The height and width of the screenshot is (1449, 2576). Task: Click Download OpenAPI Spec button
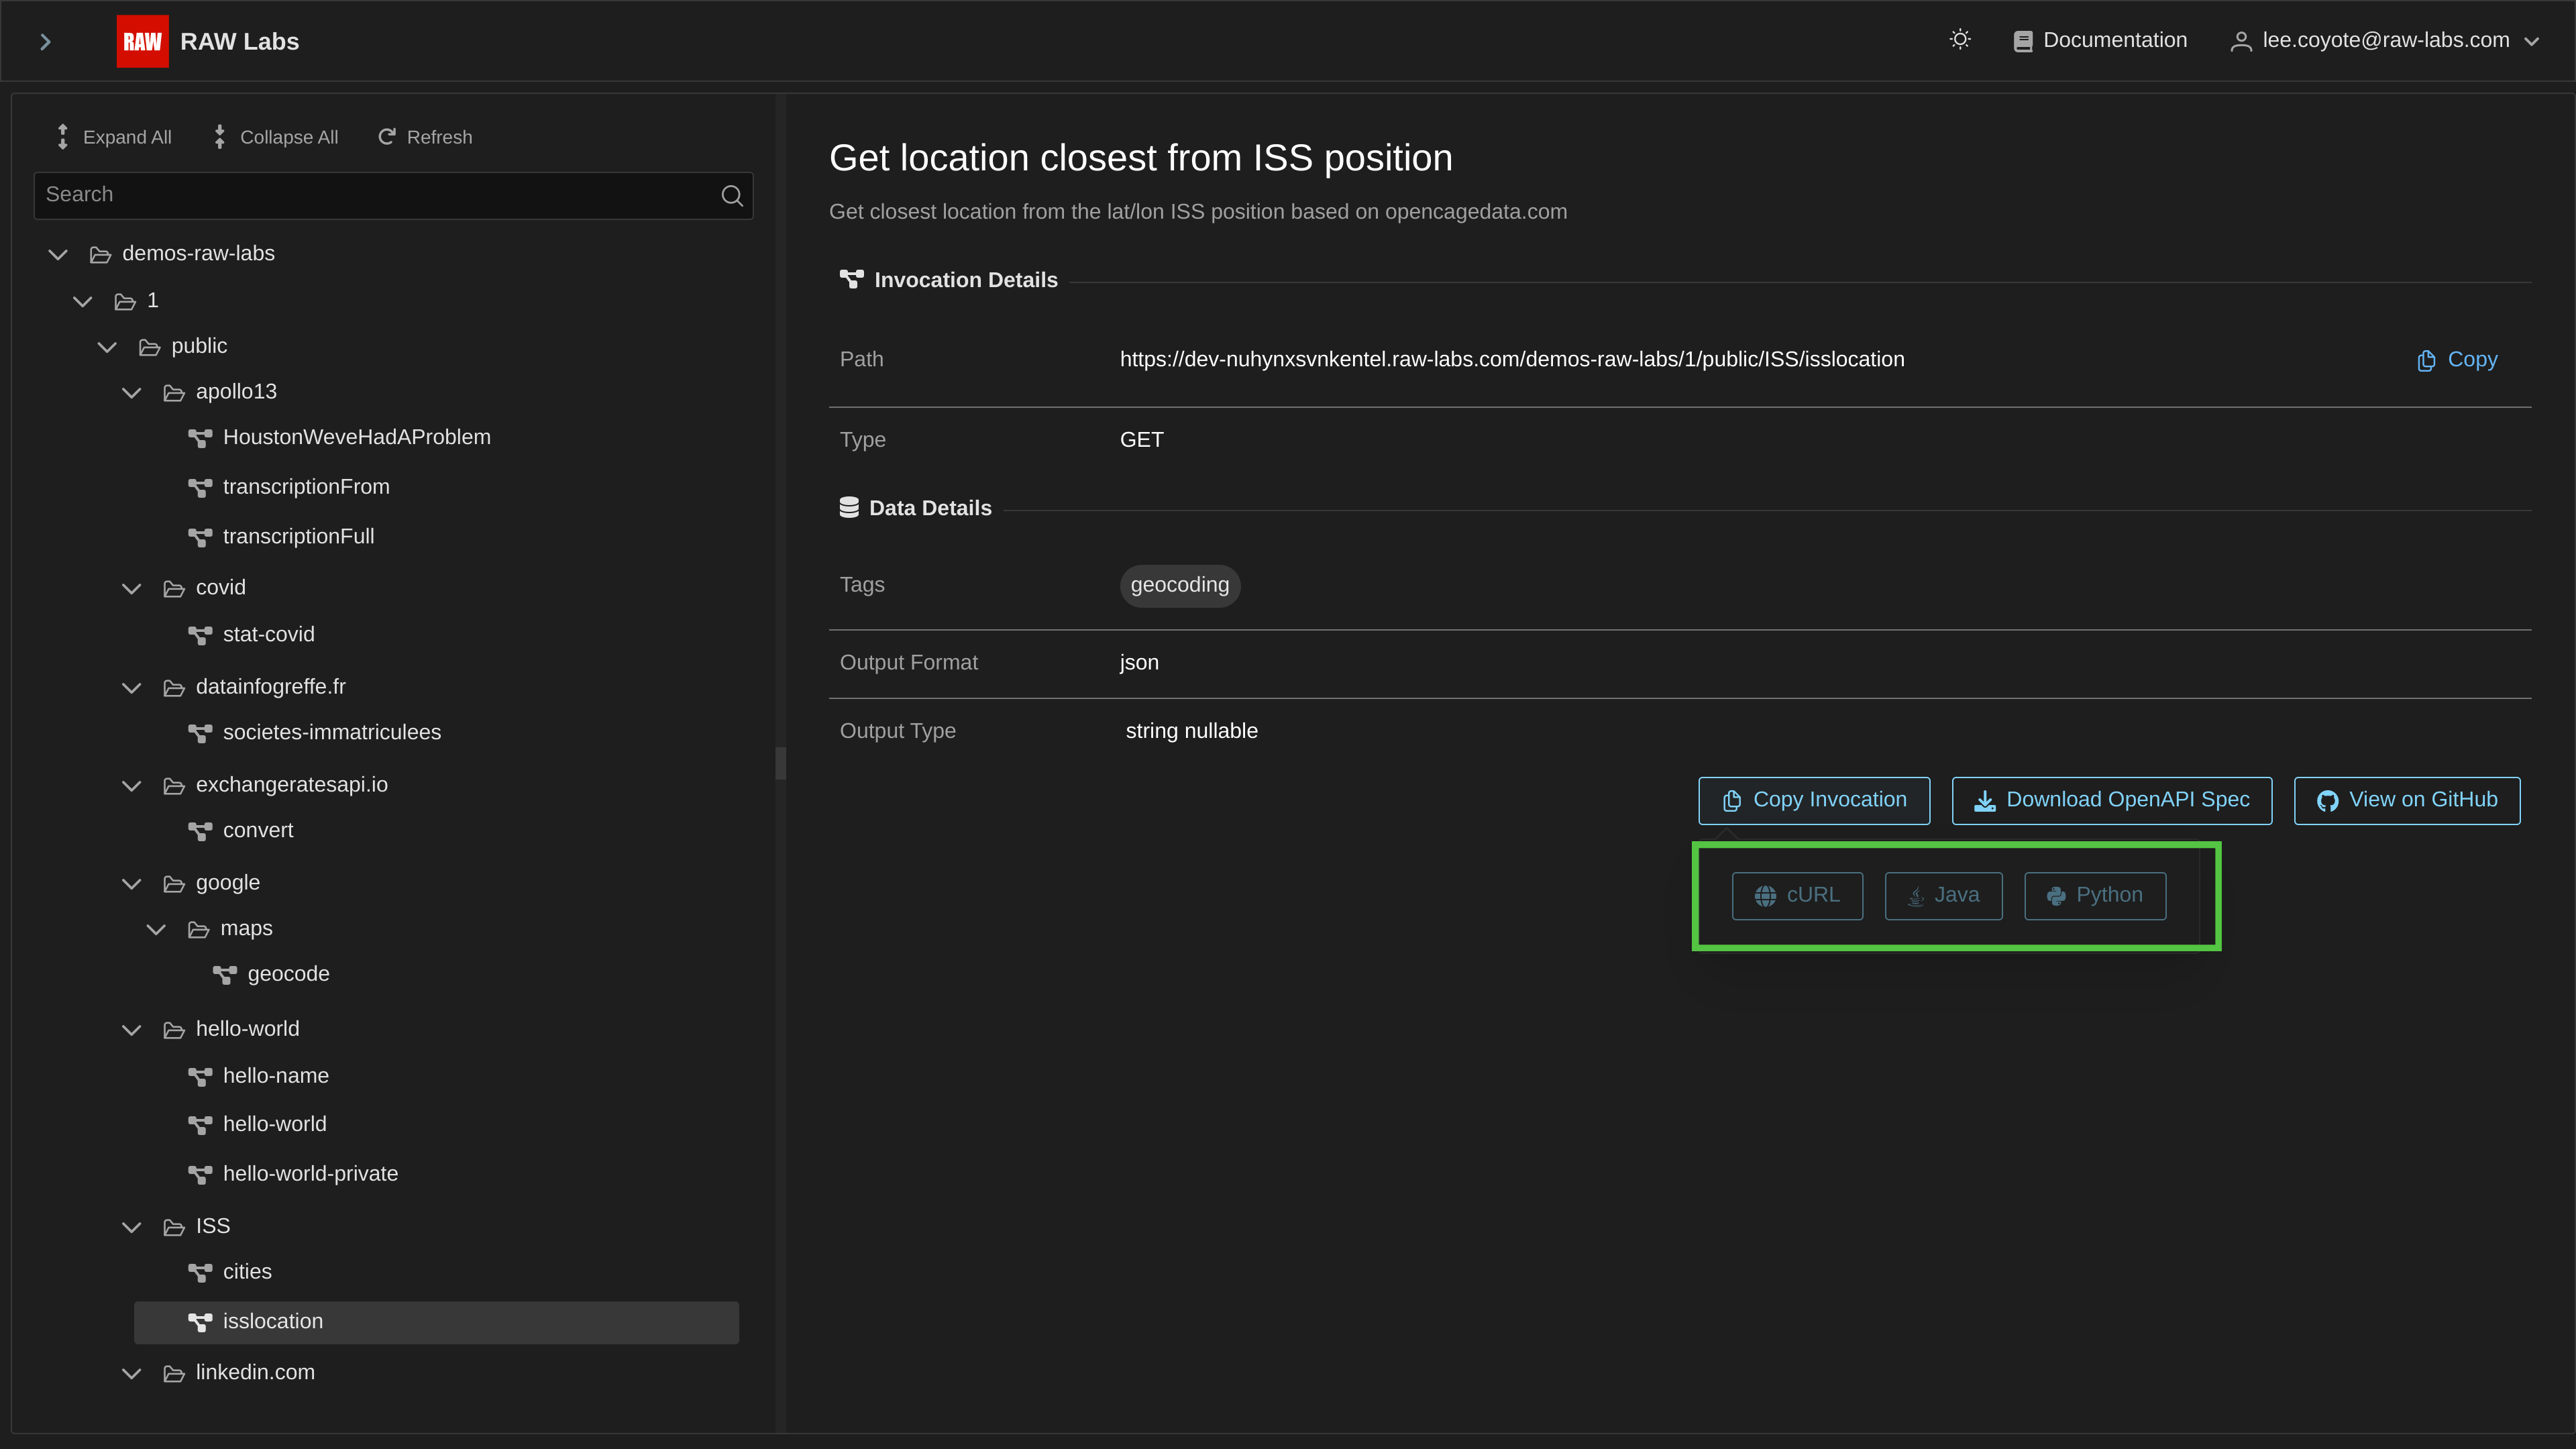[2112, 801]
